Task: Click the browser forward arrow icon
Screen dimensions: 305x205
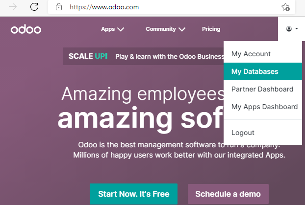Action: pyautogui.click(x=13, y=7)
